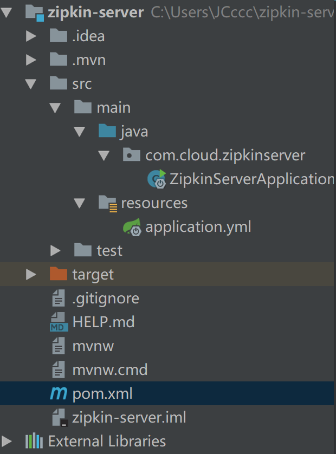Click the .gitignore file icon
This screenshot has width=336, height=454.
[58, 298]
